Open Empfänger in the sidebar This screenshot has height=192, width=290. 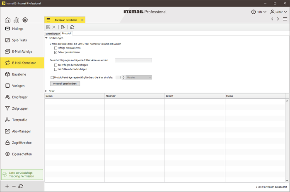[x=22, y=97]
